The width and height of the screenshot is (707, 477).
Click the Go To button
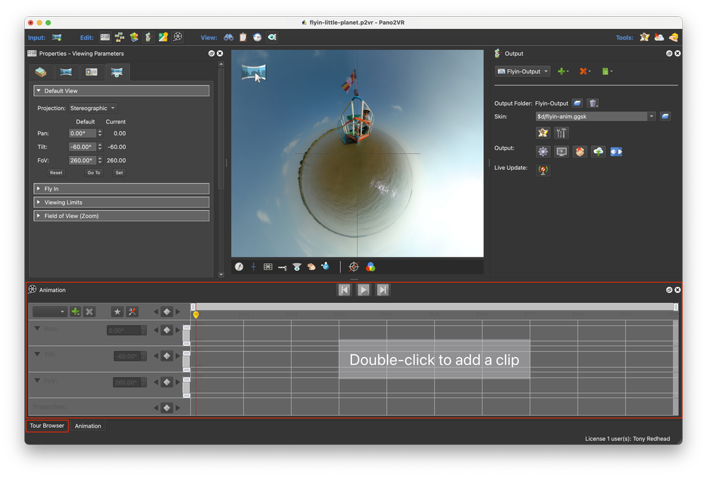(x=93, y=173)
